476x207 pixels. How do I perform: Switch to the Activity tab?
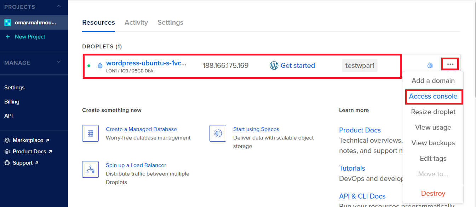coord(136,23)
